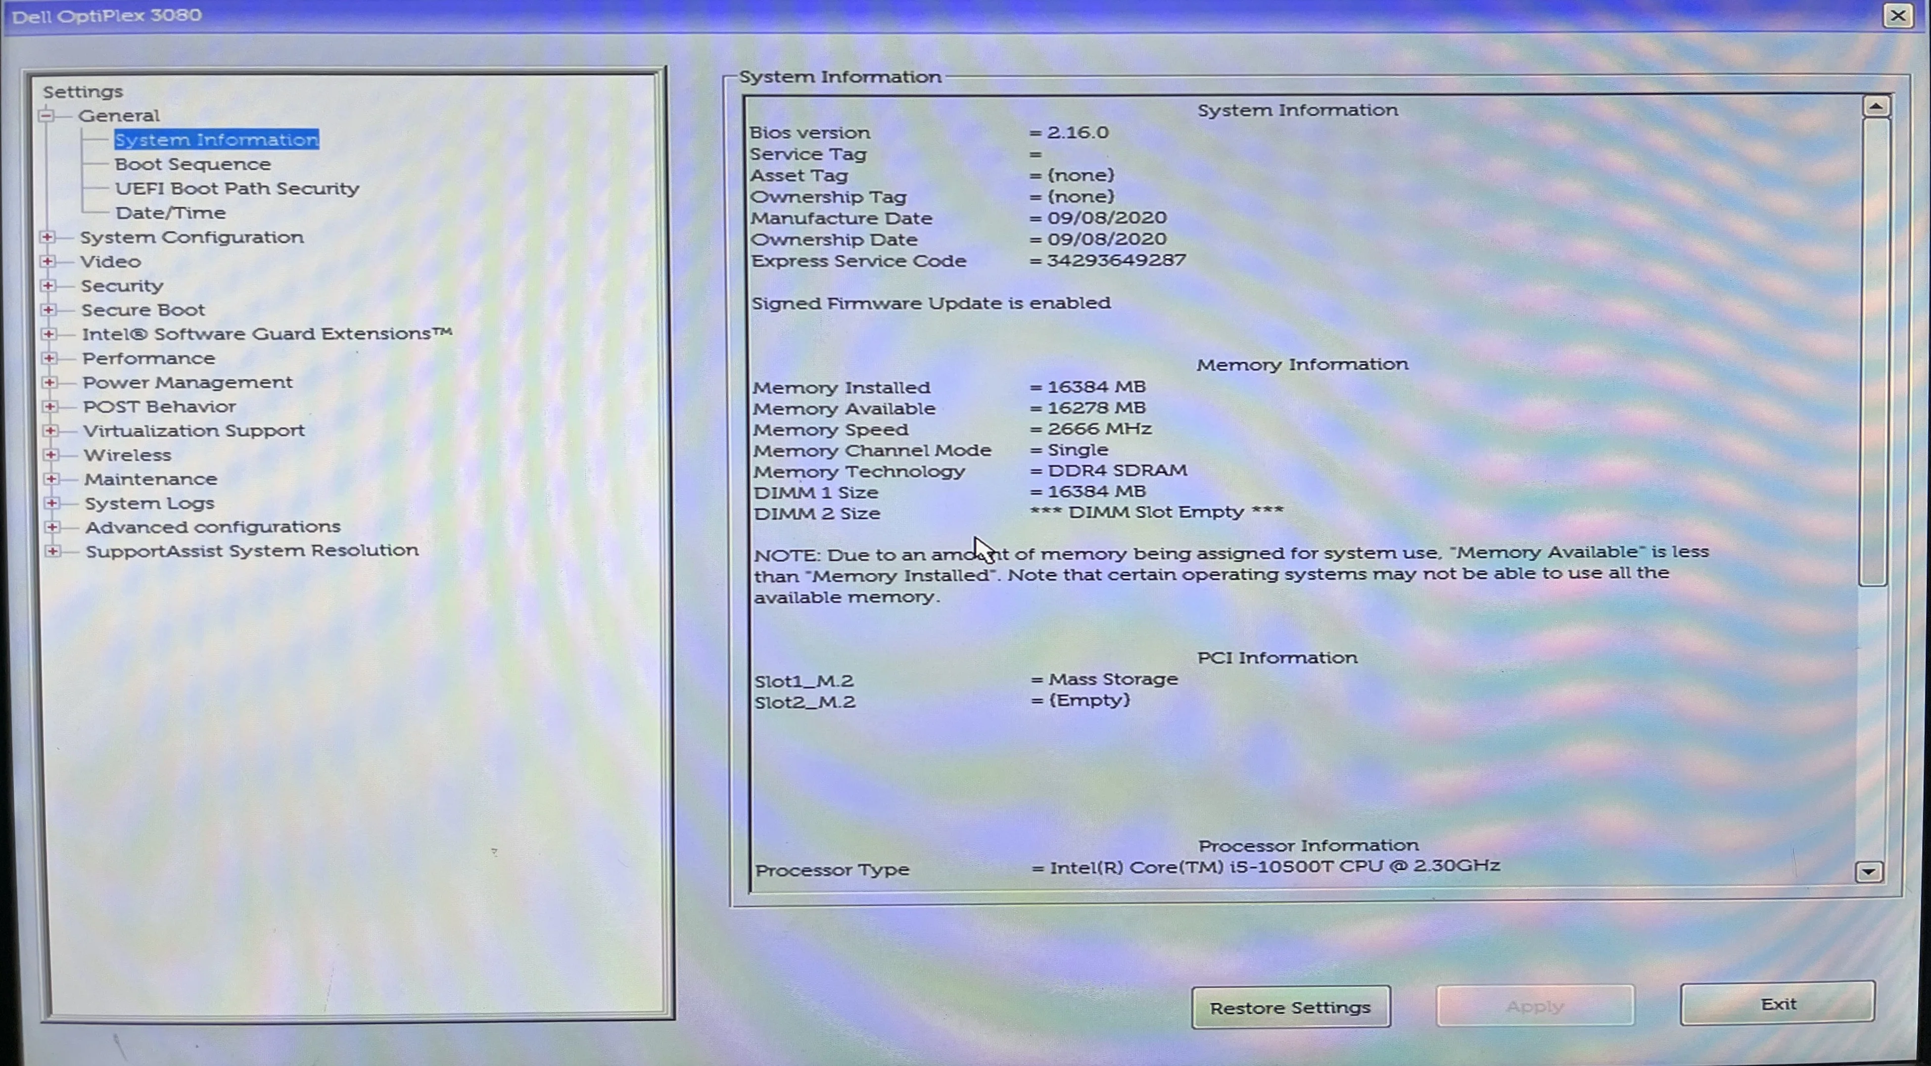The height and width of the screenshot is (1066, 1931).
Task: Click Manufacture Date 09/08/2020 value
Action: point(1106,217)
